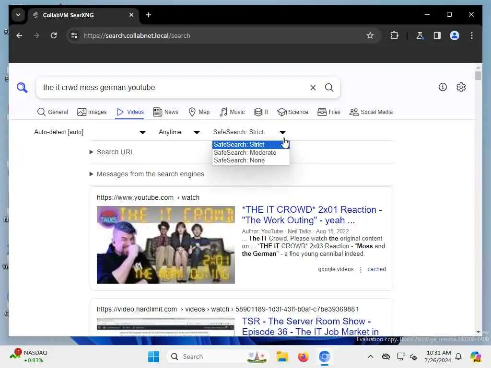Open the Chrome profile avatar
Screen dimensions: 491x368
point(455,35)
